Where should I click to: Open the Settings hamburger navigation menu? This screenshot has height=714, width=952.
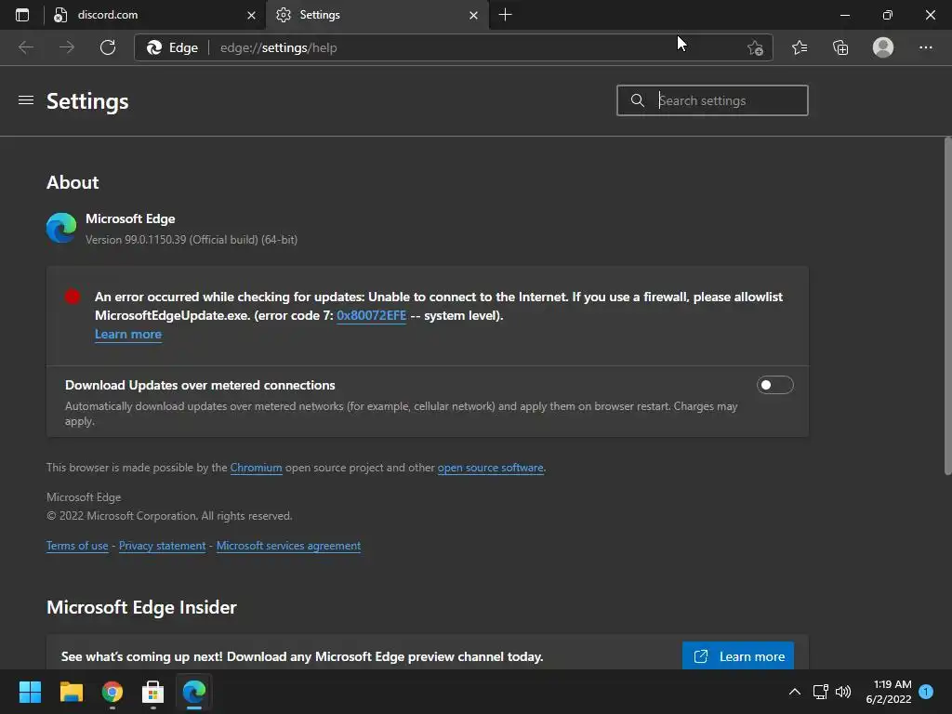tap(25, 100)
